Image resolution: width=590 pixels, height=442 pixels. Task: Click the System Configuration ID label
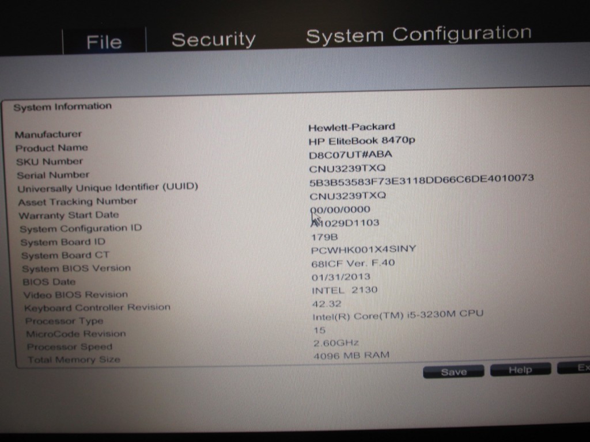tap(81, 228)
